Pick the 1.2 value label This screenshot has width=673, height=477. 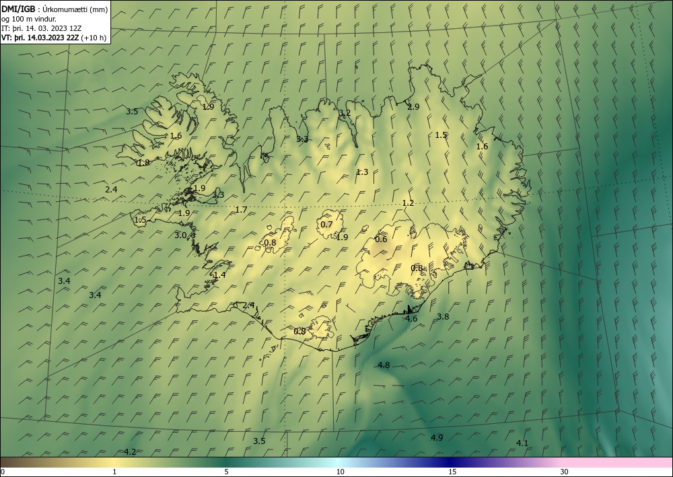(409, 203)
